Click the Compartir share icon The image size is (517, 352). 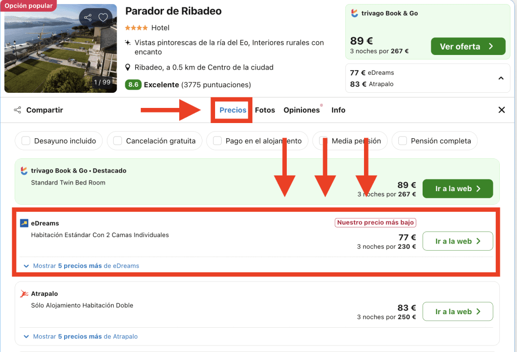tap(18, 110)
